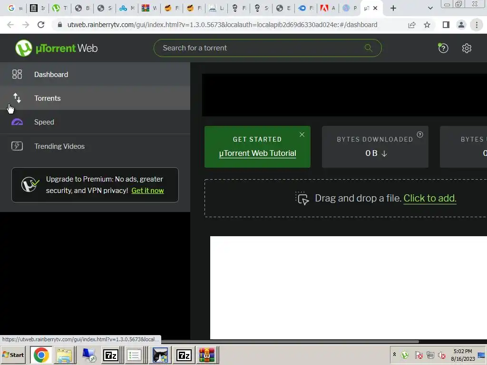Click the horizontal page scrollbar
The image size is (487, 365).
tap(290, 342)
